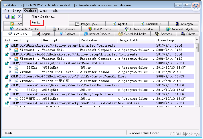Click the vertical scrollbar thumb
203x139 pixels.
(x=197, y=47)
